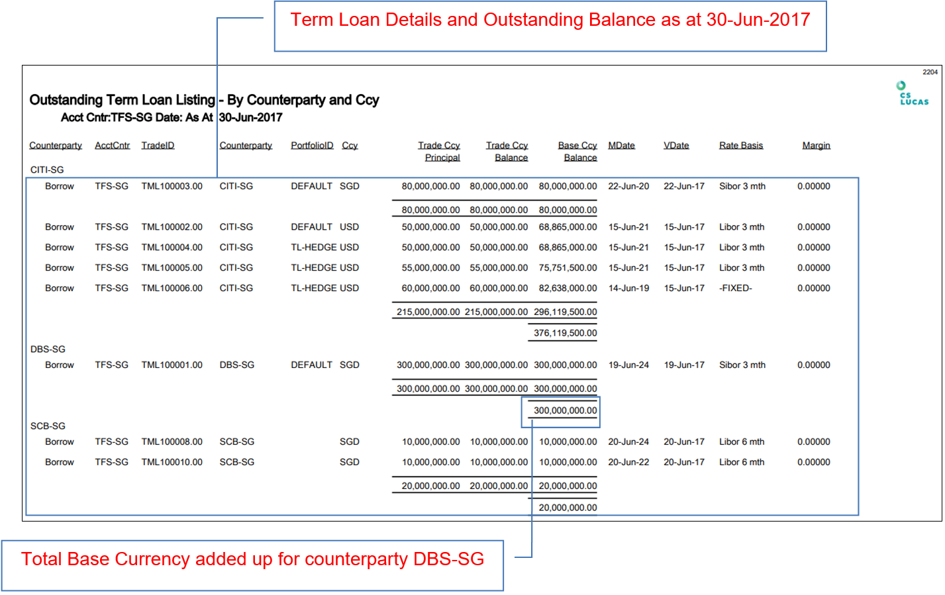Click the AcctCntr column header
945x595 pixels.
(x=112, y=146)
